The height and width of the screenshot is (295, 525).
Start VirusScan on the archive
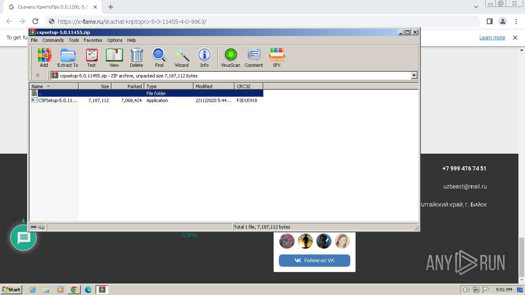coord(231,57)
